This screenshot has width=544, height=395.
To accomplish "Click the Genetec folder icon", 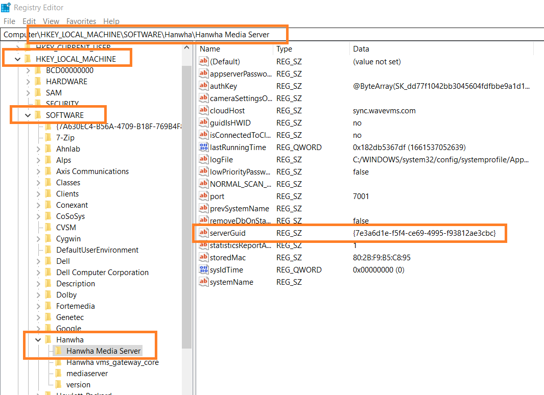I will click(x=49, y=317).
